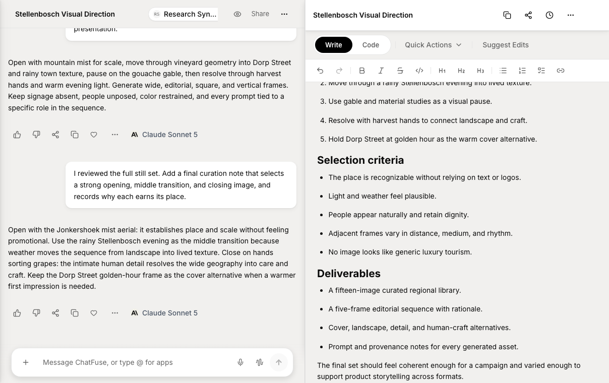Click the plus attach button in message box
The image size is (609, 383).
tap(26, 362)
